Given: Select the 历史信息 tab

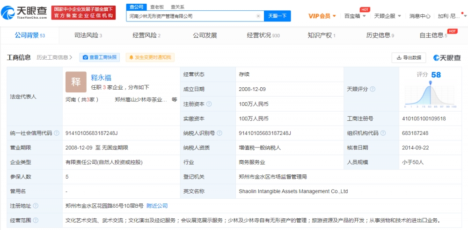Looking at the screenshot, I should pyautogui.click(x=380, y=35).
